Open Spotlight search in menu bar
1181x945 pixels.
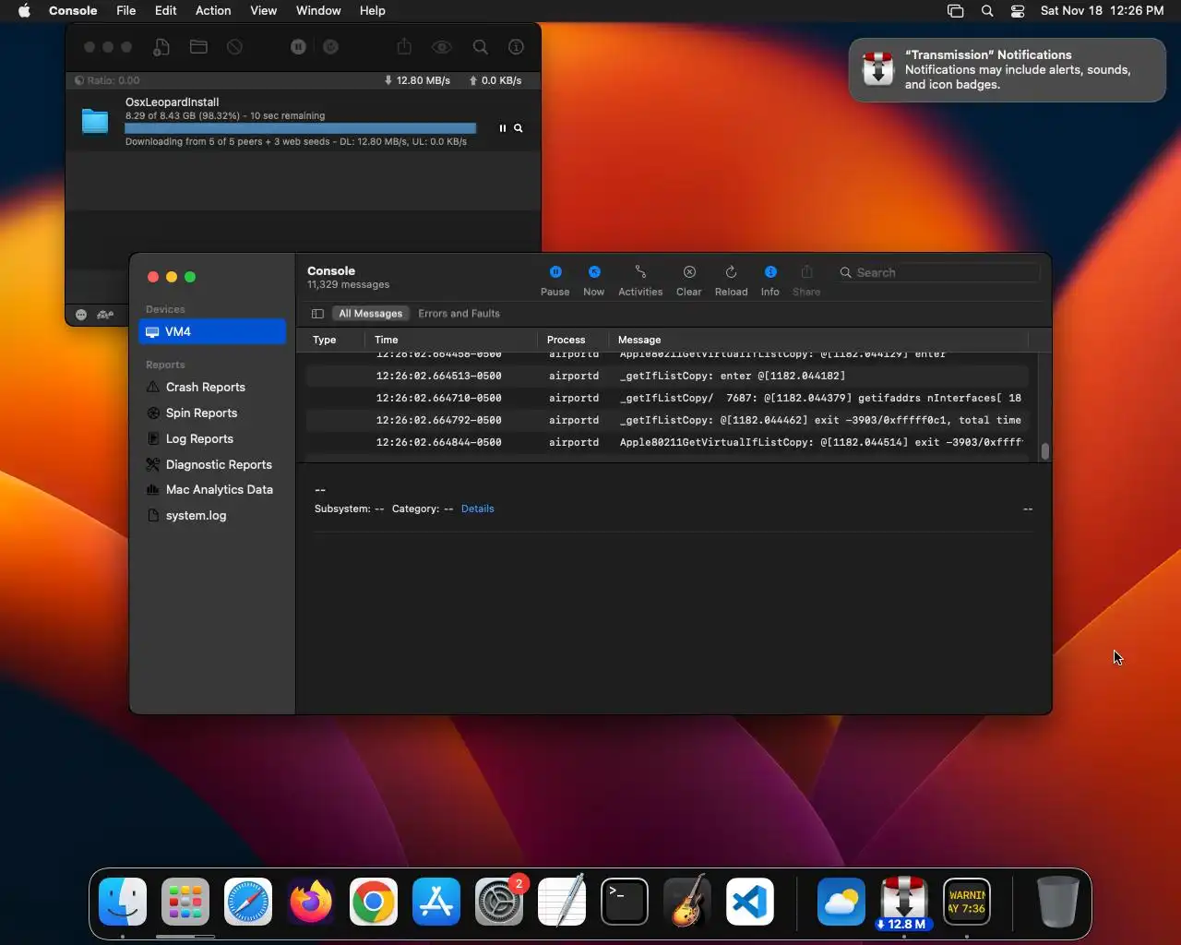coord(987,10)
